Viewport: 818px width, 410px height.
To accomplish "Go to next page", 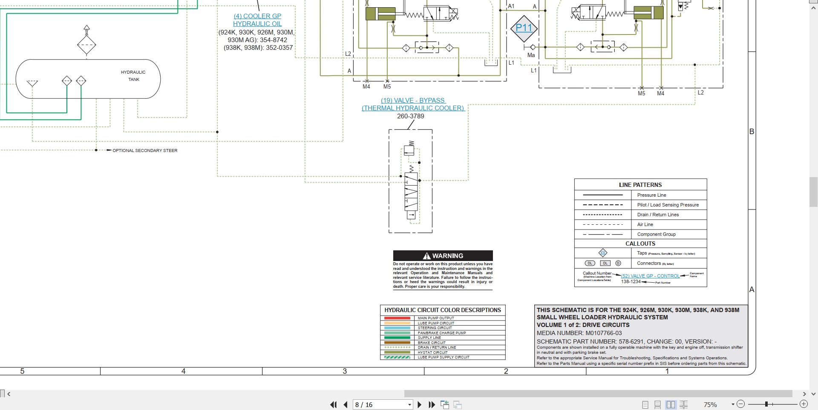I will point(419,404).
